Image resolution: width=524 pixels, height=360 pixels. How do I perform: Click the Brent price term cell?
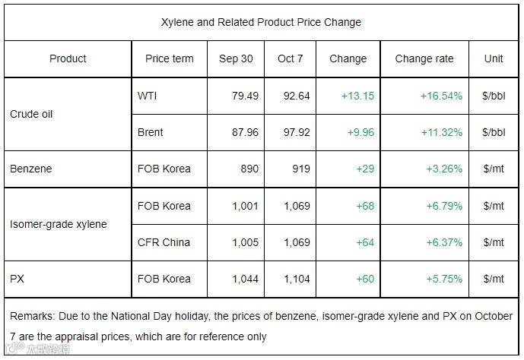coord(151,132)
